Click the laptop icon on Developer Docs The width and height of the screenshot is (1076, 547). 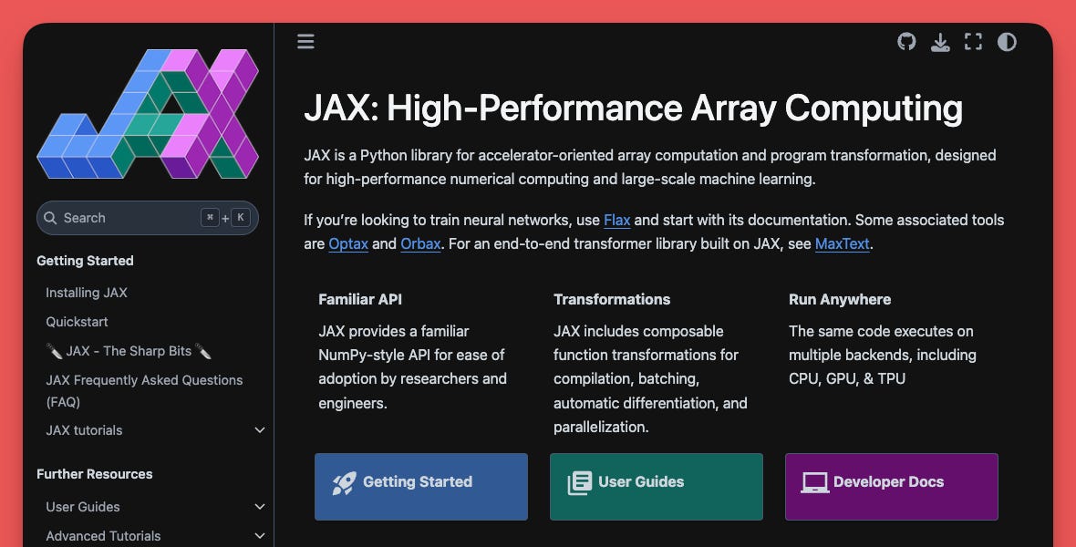[813, 481]
